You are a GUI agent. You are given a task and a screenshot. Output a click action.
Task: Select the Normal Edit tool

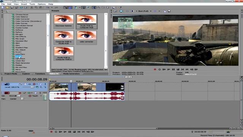pos(94,8)
